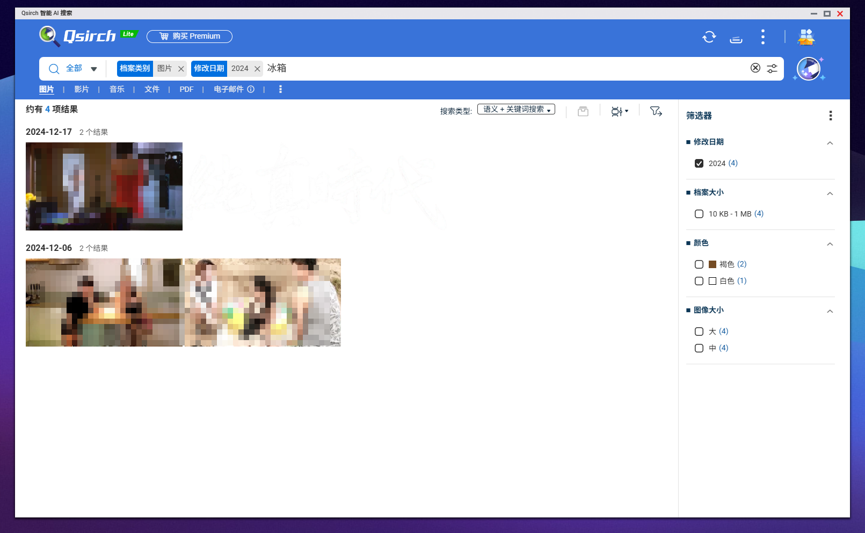
Task: Click the AI assistant avatar icon
Action: coord(808,69)
